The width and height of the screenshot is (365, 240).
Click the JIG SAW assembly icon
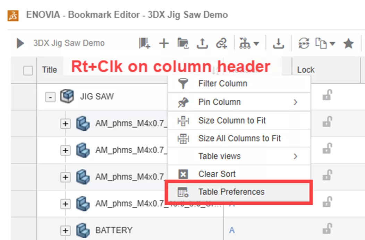coord(67,96)
